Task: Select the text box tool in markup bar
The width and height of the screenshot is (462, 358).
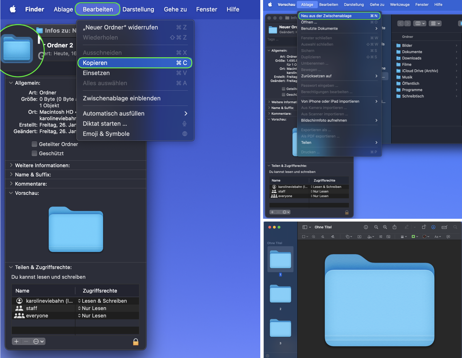Action: (x=359, y=237)
